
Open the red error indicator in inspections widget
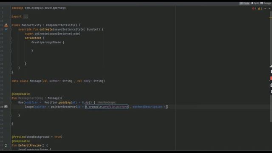click(254, 8)
